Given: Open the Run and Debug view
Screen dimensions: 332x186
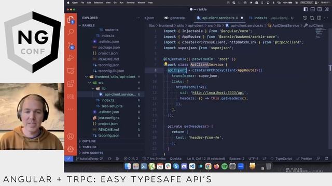Looking at the screenshot, I should pos(71,58).
